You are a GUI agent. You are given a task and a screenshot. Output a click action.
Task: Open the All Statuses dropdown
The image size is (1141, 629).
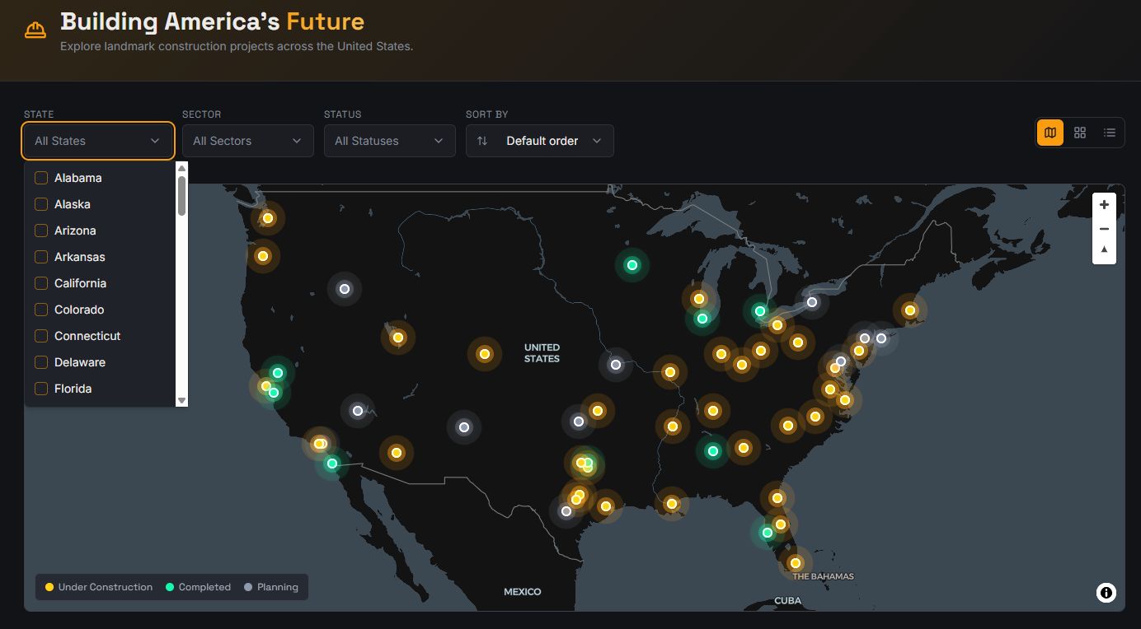[x=389, y=141]
